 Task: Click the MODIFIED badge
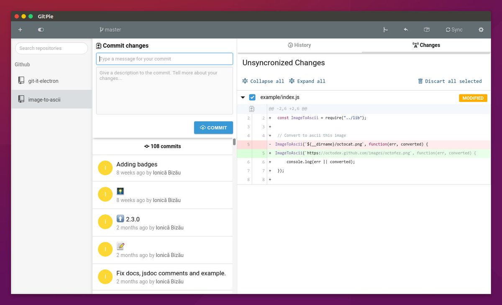click(473, 98)
